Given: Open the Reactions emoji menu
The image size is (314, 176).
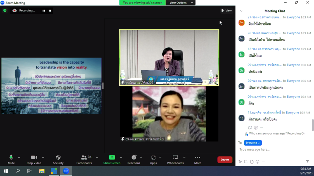Looking at the screenshot, I should click(134, 159).
